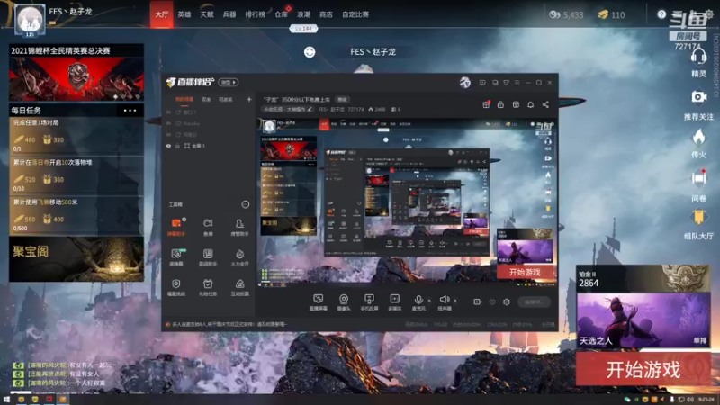Click the refresh icon left of FES丶赵子龙
The image size is (720, 405).
click(310, 52)
